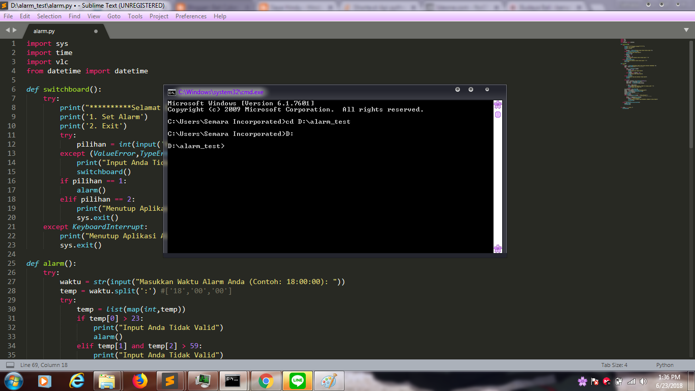Open the Find menu

tap(74, 16)
